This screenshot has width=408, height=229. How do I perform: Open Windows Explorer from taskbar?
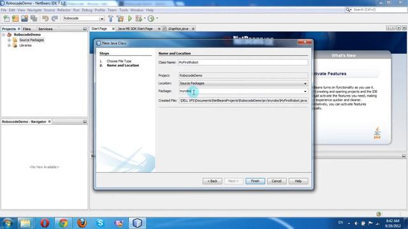(x=25, y=223)
